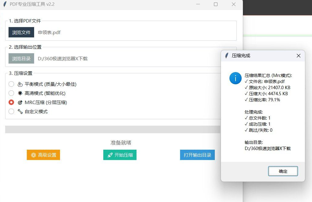Click the 3. 压缩设置 section title
Screen dimensions: 312x202
point(20,73)
